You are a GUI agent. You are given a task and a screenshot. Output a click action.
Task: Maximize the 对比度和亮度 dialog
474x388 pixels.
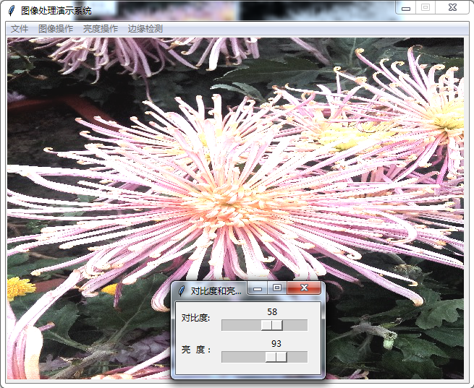(x=277, y=288)
